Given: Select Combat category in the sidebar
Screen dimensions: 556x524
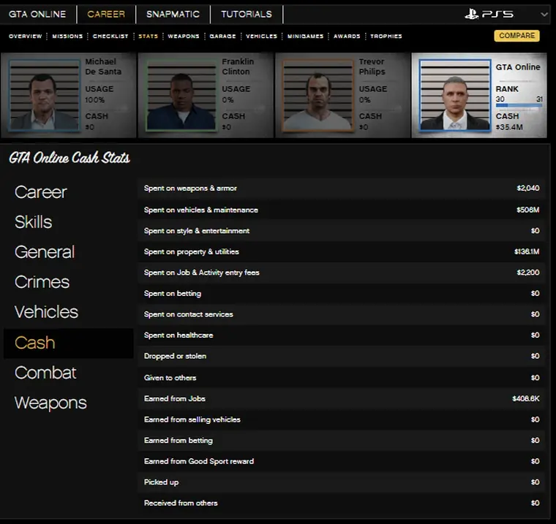Looking at the screenshot, I should tap(45, 373).
